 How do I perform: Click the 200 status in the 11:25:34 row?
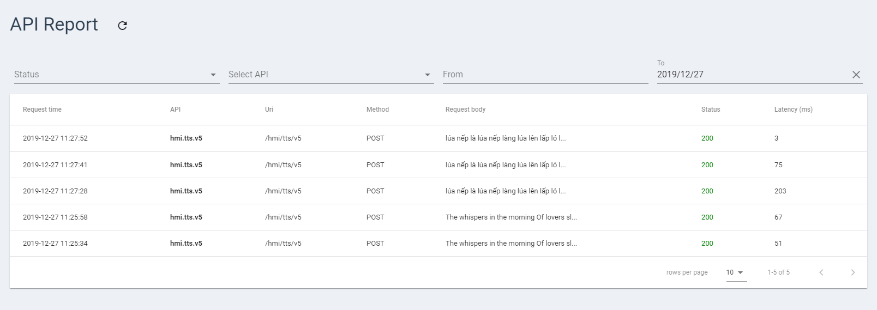tap(707, 244)
